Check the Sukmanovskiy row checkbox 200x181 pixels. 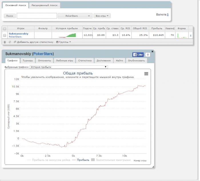point(5,35)
